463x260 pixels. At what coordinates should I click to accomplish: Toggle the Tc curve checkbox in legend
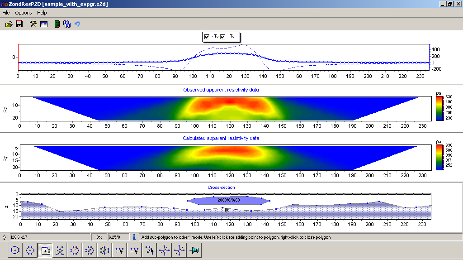(222, 36)
